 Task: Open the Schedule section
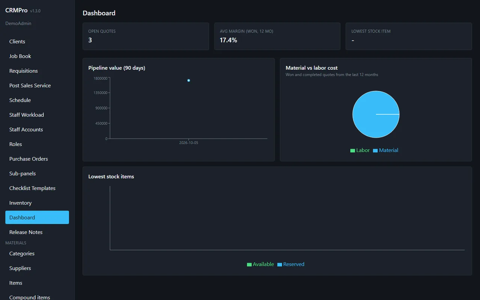(x=37, y=100)
